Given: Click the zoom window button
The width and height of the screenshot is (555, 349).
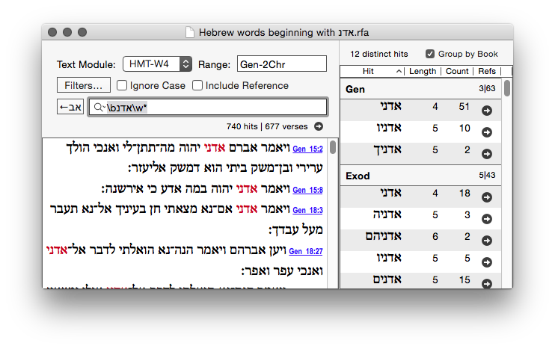Looking at the screenshot, I should point(82,32).
